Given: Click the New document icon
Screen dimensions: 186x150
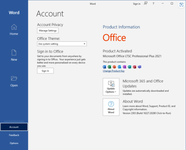Looking at the screenshot, I should (x=14, y=53).
